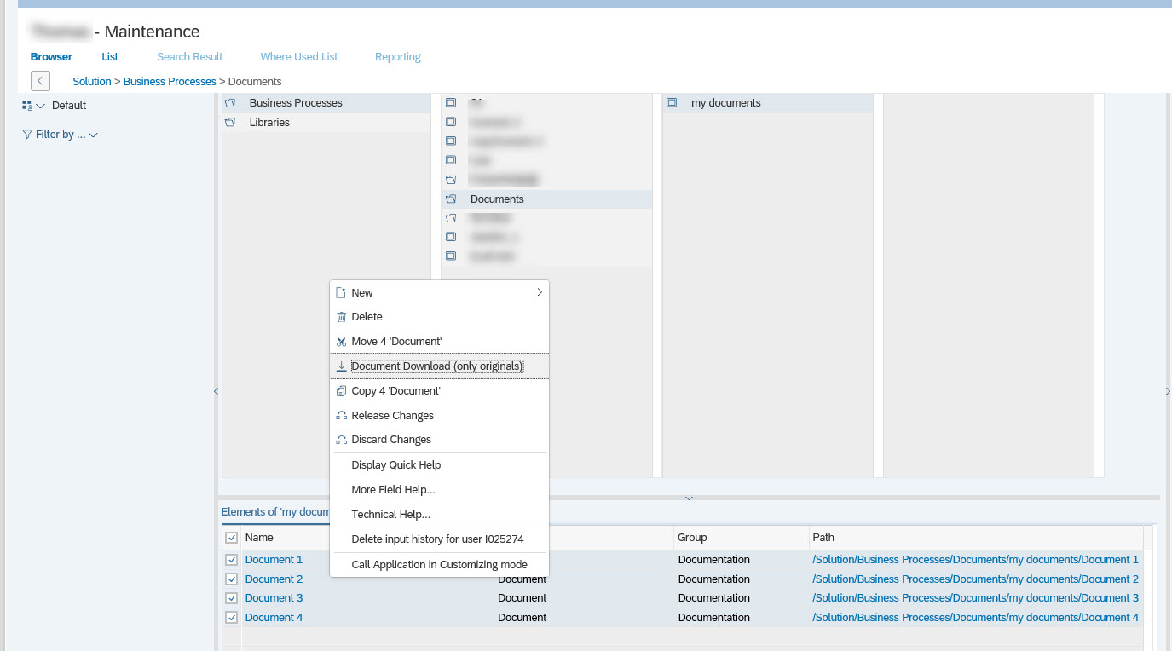Click the icon next to my documents
Image resolution: width=1172 pixels, height=651 pixels.
[x=672, y=103]
